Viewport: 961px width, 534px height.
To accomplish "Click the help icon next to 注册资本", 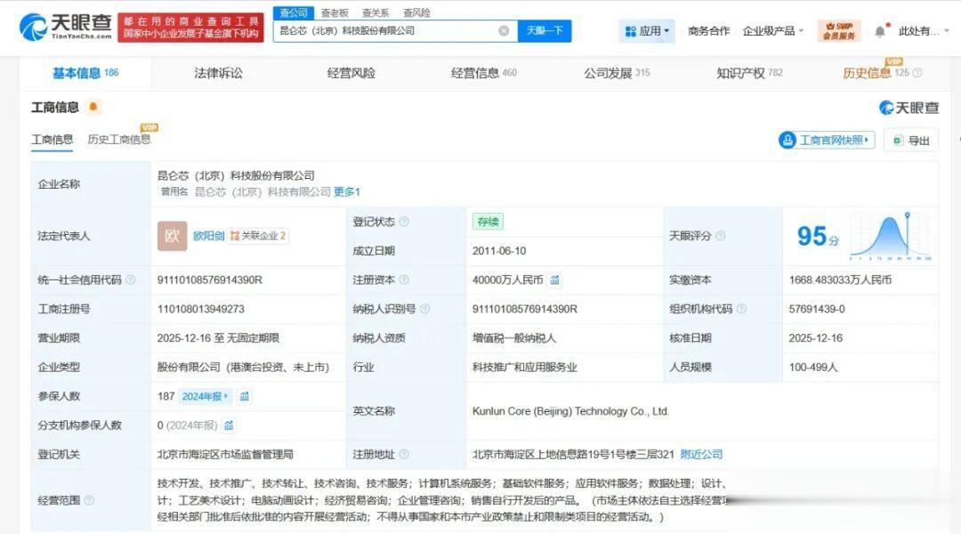I will click(404, 280).
